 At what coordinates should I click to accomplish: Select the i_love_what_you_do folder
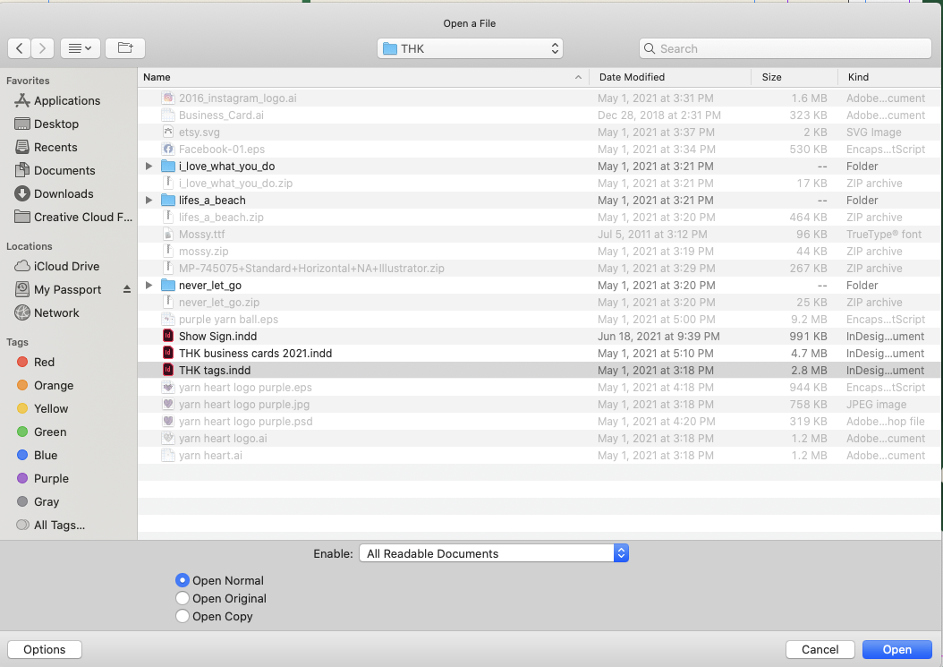[226, 167]
